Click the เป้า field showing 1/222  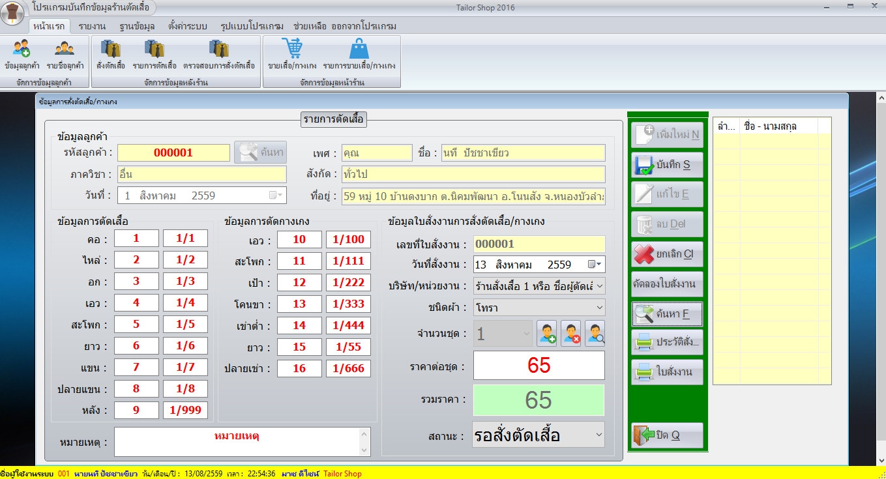(x=348, y=282)
